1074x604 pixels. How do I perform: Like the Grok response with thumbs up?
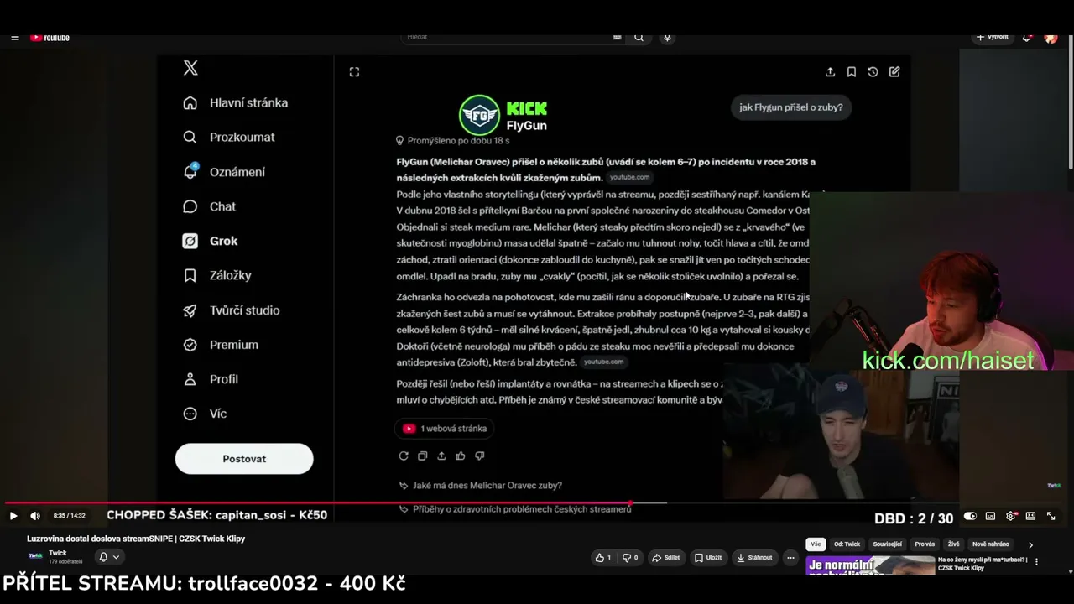[461, 456]
